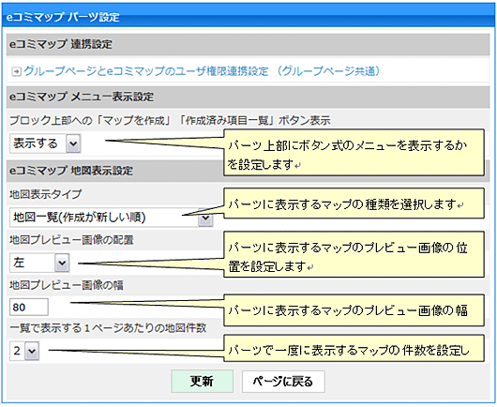Select the 地図一覧(作成が新しい順) combo box
Viewport: 497px width, 407px height.
tap(111, 218)
